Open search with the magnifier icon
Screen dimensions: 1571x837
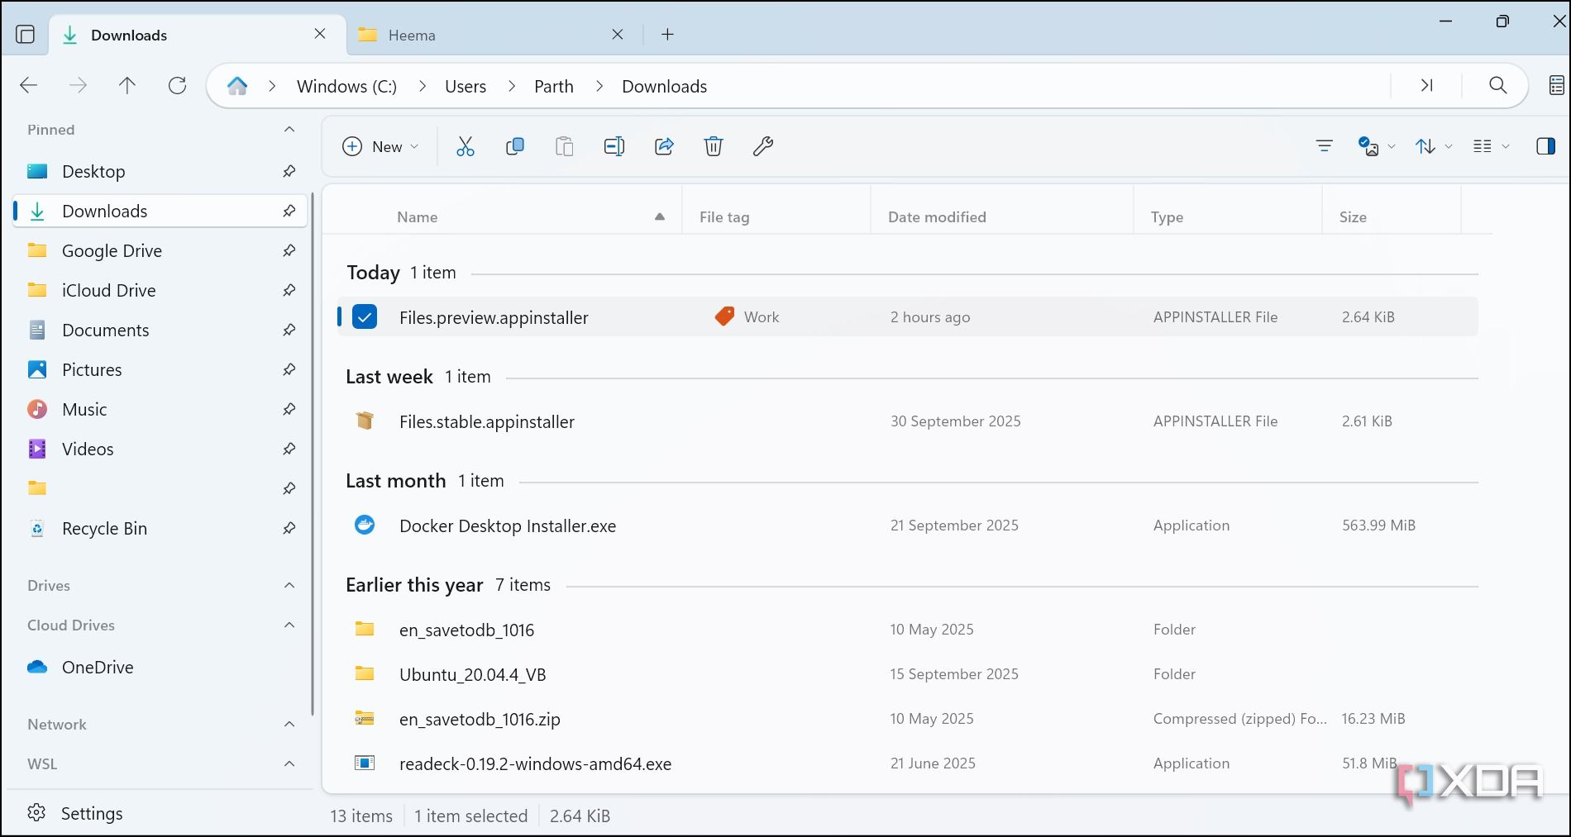click(x=1497, y=85)
